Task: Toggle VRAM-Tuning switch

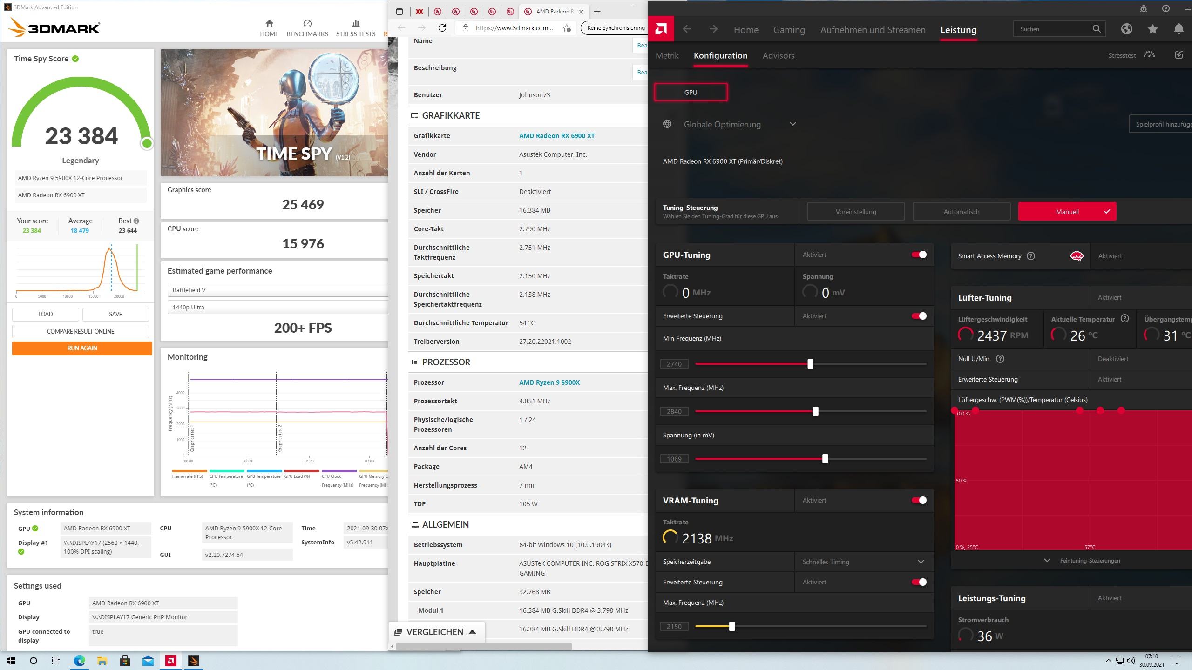Action: 919,500
